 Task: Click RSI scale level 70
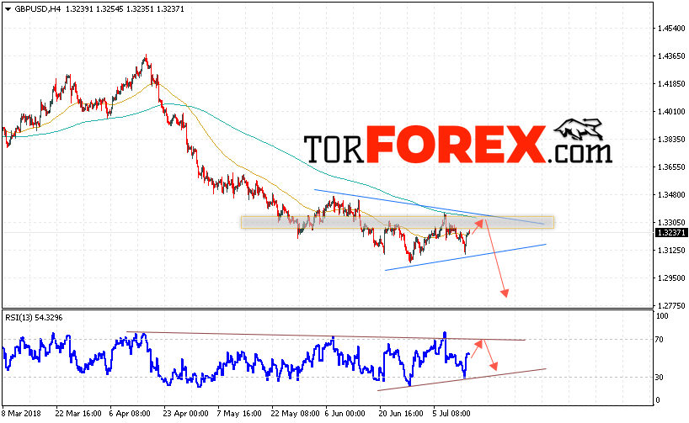(x=660, y=340)
